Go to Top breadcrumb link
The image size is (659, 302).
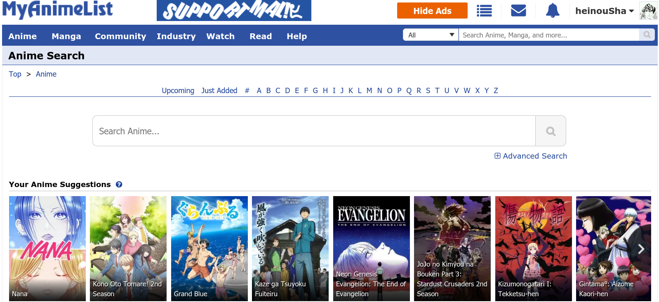pos(15,74)
